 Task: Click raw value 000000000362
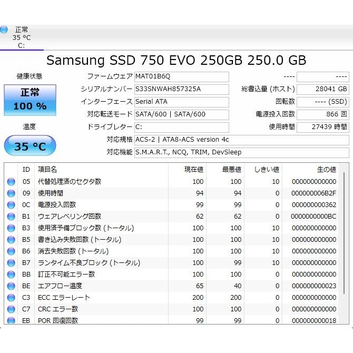pos(314,205)
